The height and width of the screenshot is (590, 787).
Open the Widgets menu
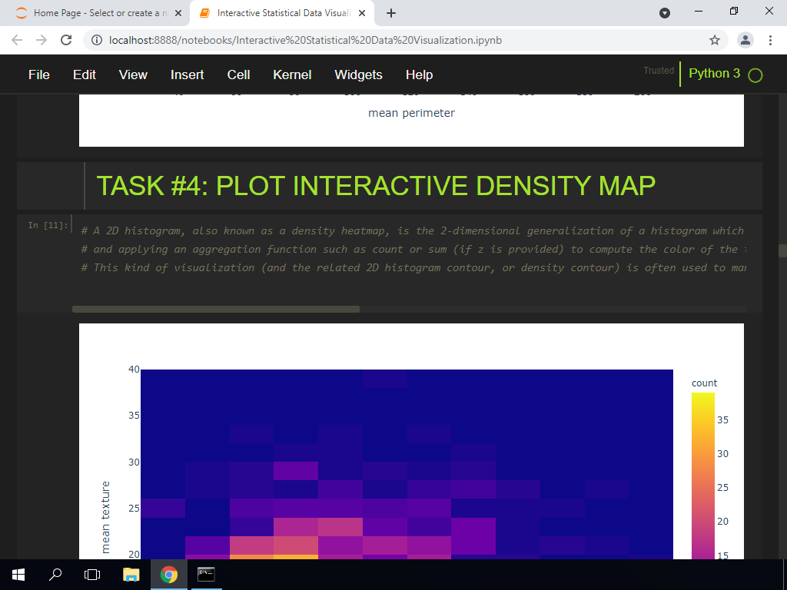click(358, 75)
